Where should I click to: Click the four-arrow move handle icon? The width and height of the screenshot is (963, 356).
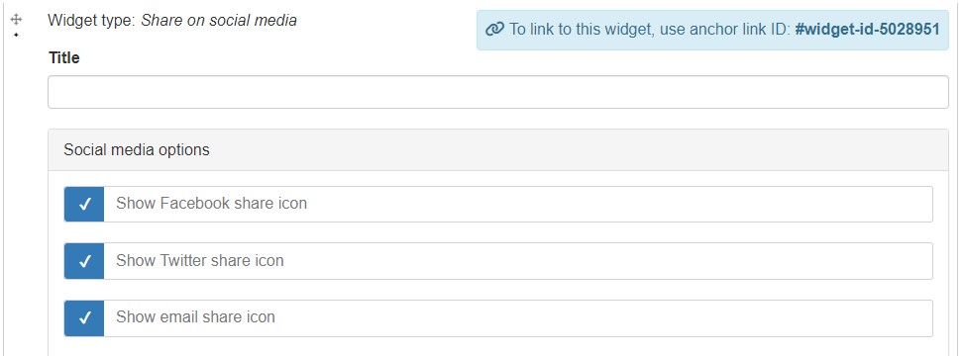pyautogui.click(x=16, y=20)
